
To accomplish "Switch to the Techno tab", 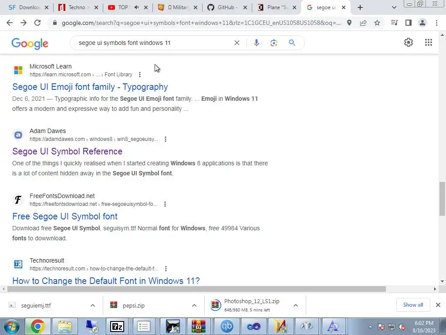I will click(78, 7).
